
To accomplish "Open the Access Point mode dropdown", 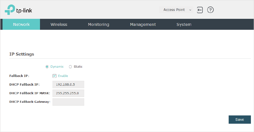I will 176,10.
